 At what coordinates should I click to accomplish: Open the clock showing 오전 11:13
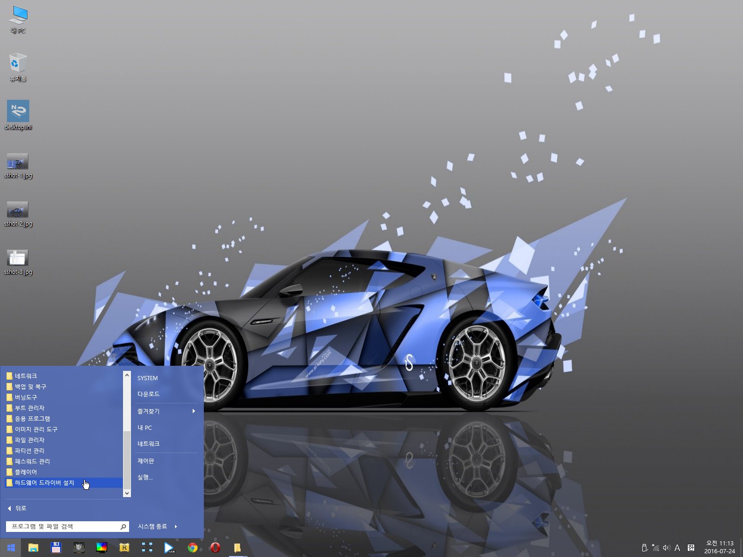pyautogui.click(x=720, y=547)
